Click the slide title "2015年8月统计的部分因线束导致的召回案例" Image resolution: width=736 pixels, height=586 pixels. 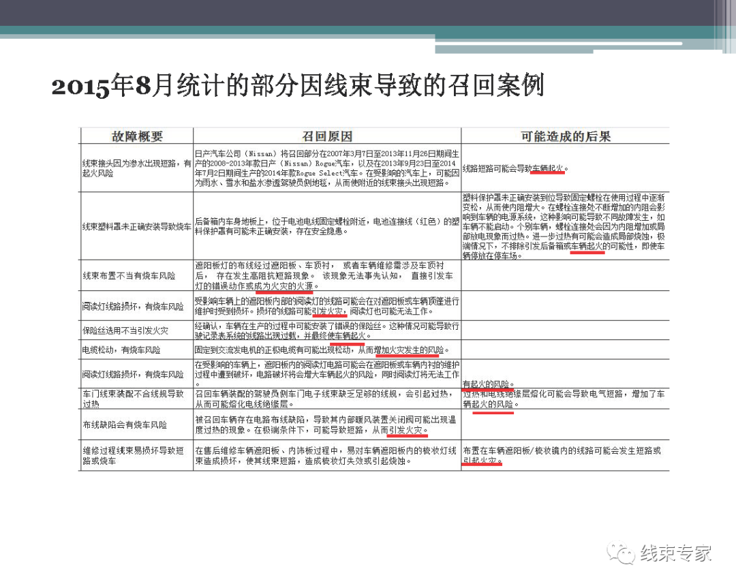(298, 87)
